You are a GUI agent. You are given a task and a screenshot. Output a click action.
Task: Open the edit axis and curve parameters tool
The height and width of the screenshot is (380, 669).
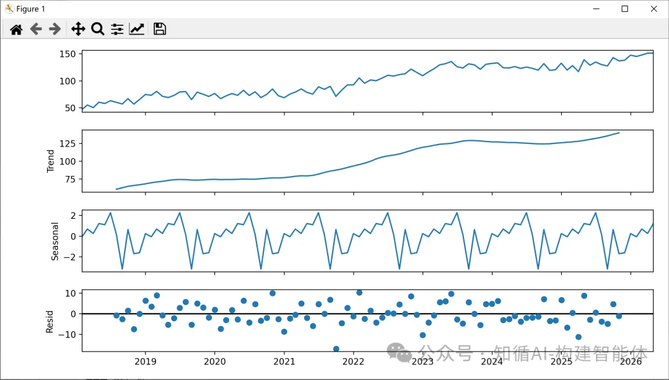point(136,29)
